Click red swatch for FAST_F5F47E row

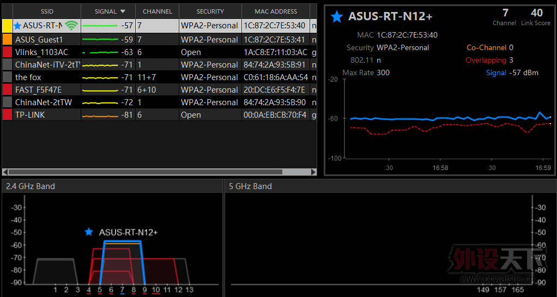8,89
